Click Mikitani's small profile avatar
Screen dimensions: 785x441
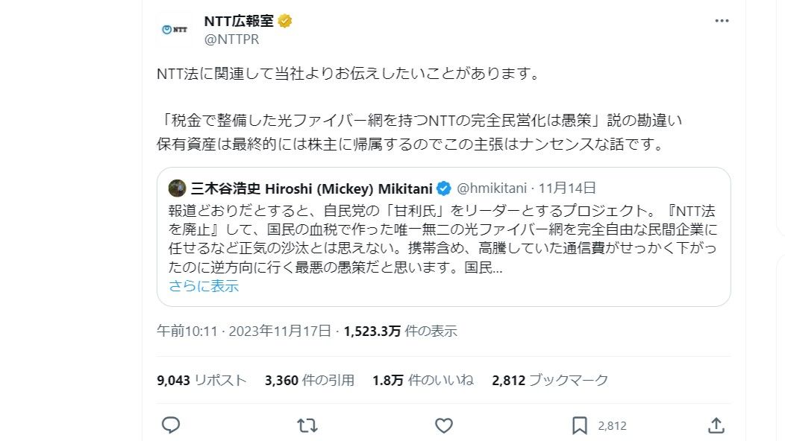point(177,188)
